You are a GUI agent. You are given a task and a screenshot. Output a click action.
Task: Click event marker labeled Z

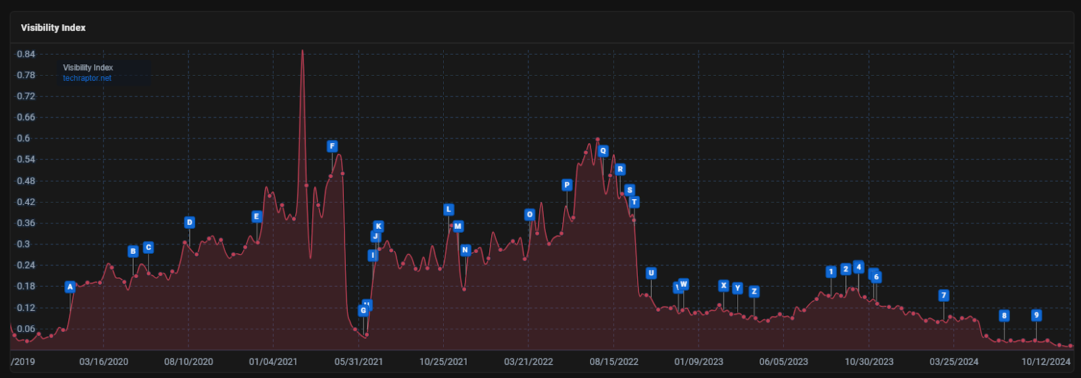754,292
